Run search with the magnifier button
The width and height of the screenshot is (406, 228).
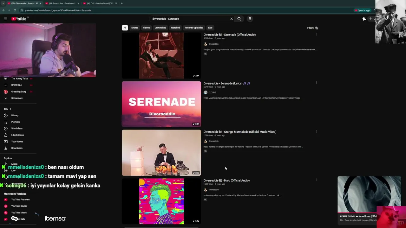pos(239,19)
